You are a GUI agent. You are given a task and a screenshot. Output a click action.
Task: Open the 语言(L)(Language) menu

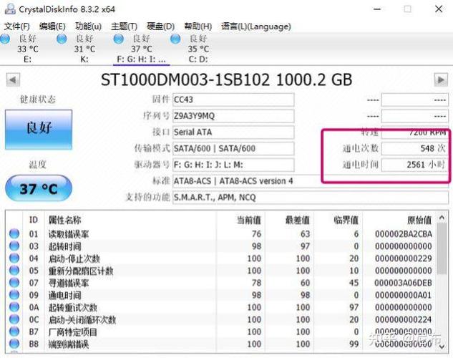click(x=256, y=26)
